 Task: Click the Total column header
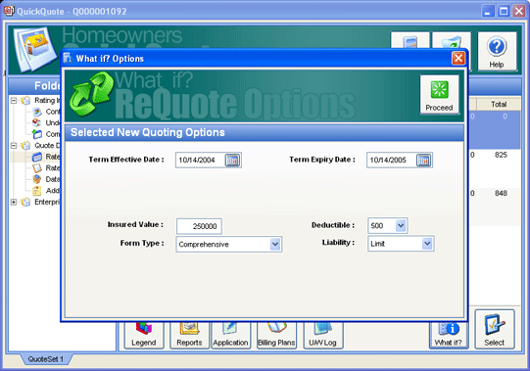[499, 104]
